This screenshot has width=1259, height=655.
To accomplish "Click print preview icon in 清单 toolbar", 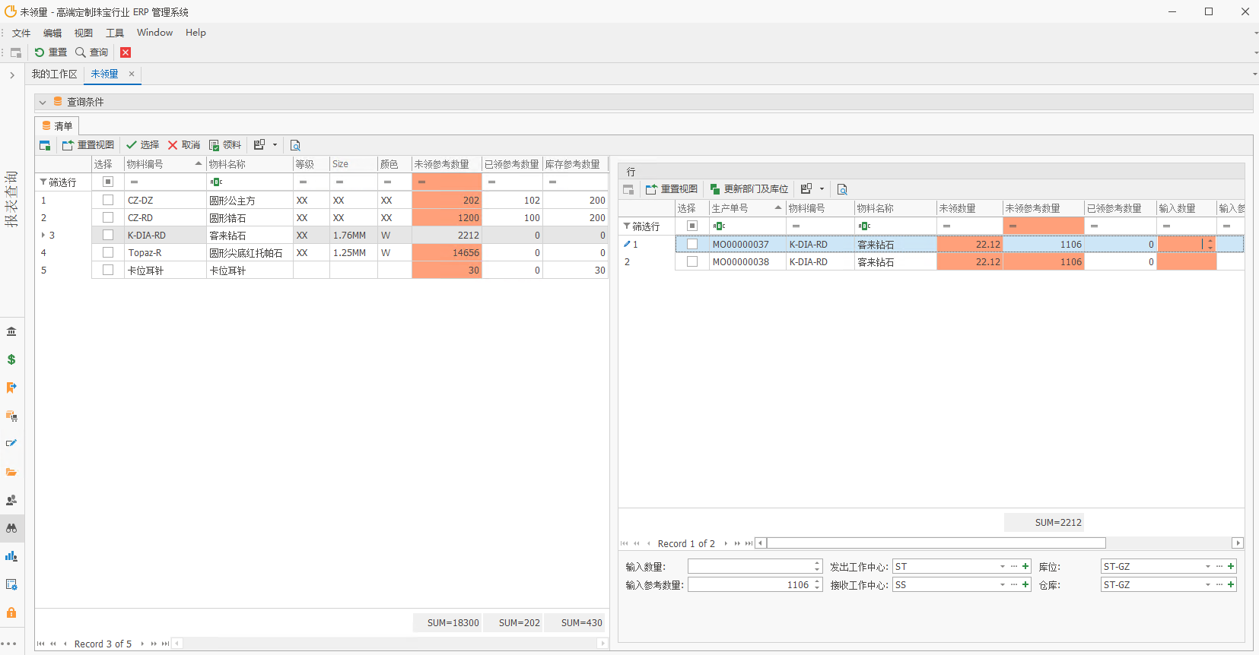I will point(295,145).
